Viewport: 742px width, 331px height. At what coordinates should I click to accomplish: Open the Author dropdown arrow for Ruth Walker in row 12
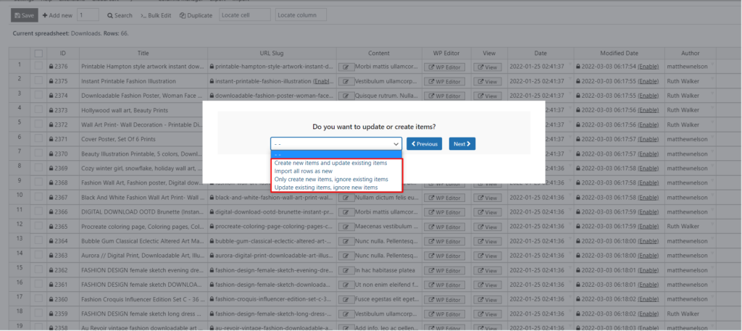pos(712,224)
